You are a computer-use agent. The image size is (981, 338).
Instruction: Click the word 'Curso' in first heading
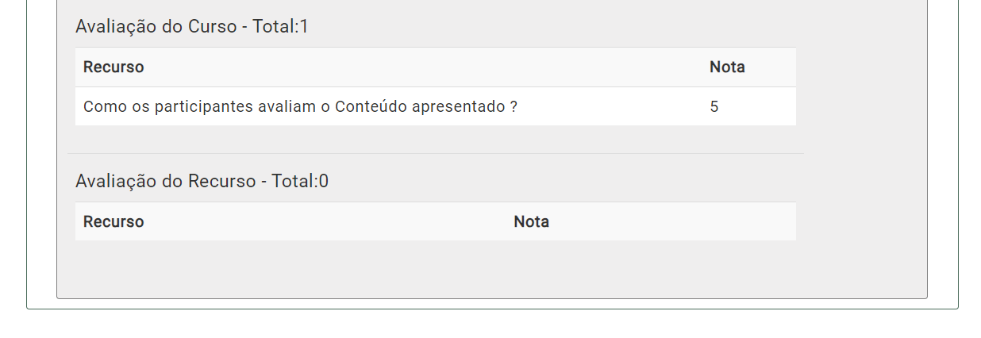[x=212, y=26]
